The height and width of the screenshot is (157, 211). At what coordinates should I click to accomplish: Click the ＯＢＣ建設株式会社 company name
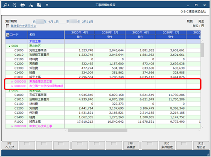tap(193, 12)
